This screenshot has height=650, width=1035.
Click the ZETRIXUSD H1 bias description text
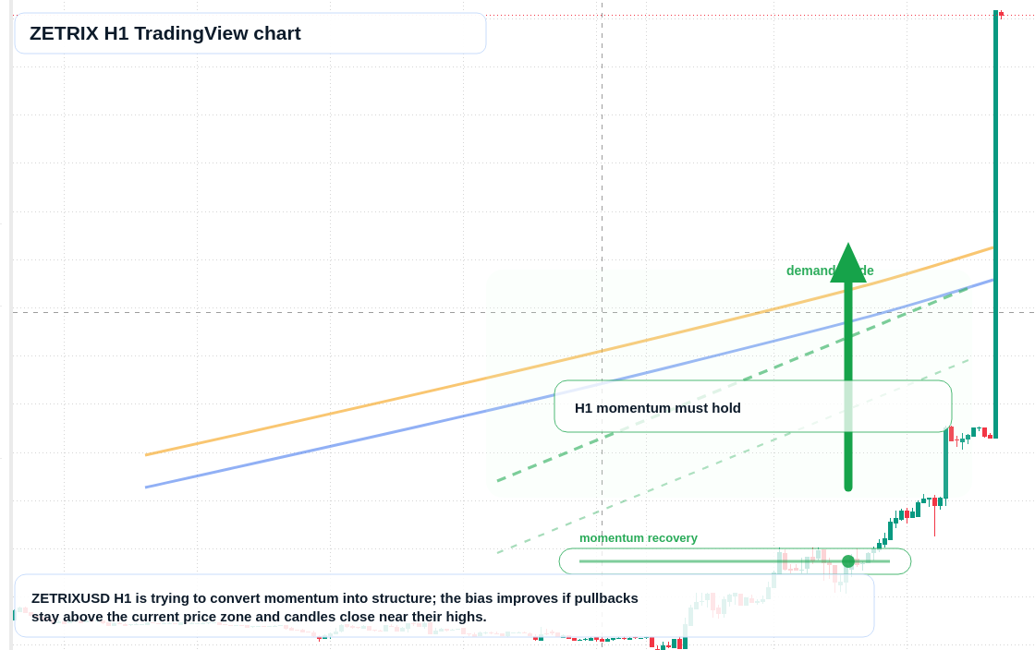coord(335,608)
